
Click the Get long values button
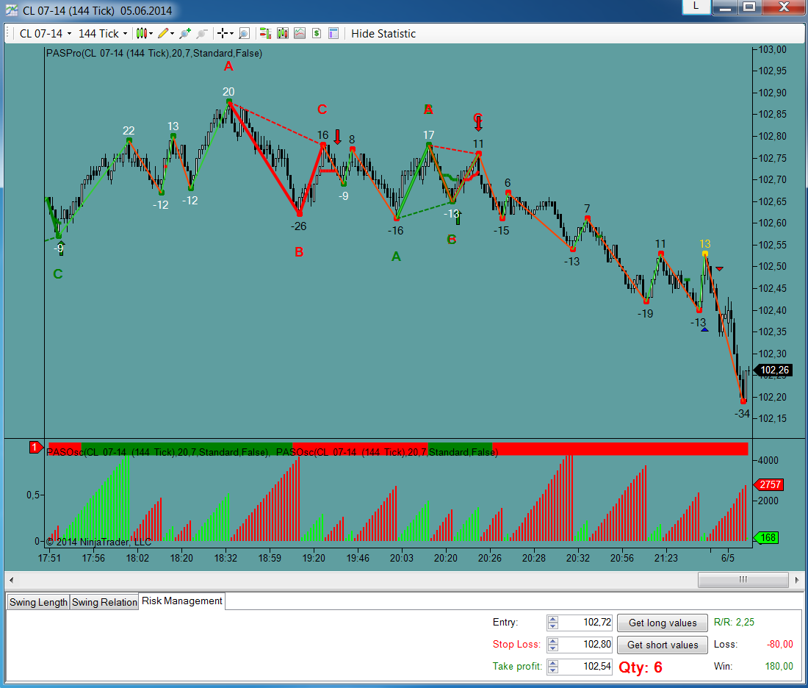pos(662,623)
